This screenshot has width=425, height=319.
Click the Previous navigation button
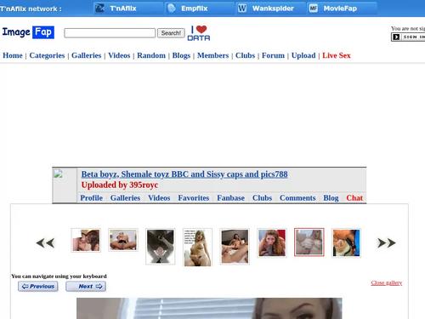pos(38,287)
